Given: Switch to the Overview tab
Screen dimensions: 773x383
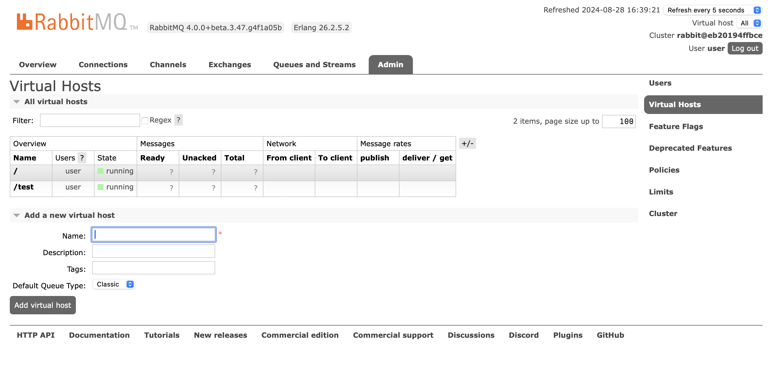Looking at the screenshot, I should click(x=38, y=65).
